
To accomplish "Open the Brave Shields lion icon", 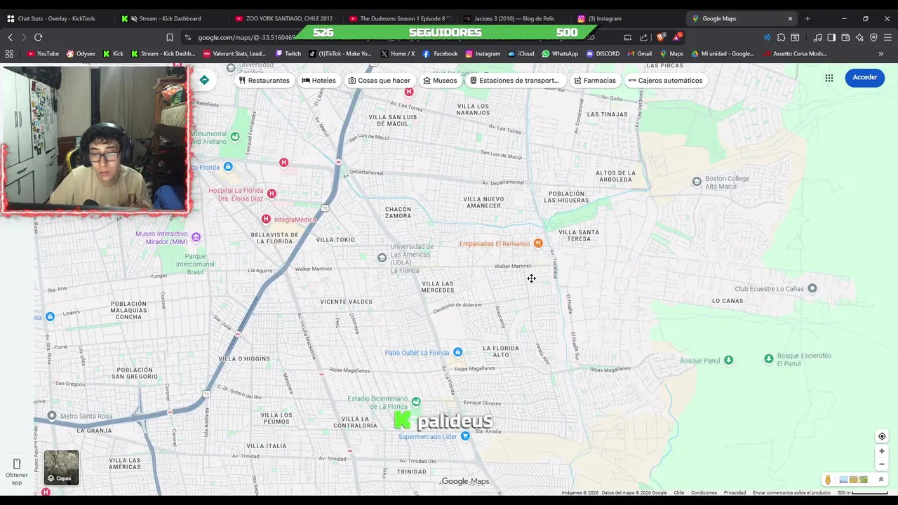I will (660, 37).
